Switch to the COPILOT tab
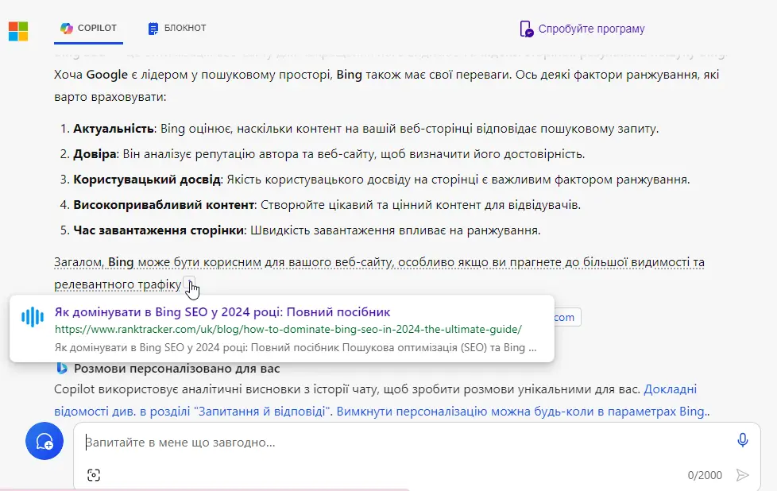 click(x=88, y=29)
